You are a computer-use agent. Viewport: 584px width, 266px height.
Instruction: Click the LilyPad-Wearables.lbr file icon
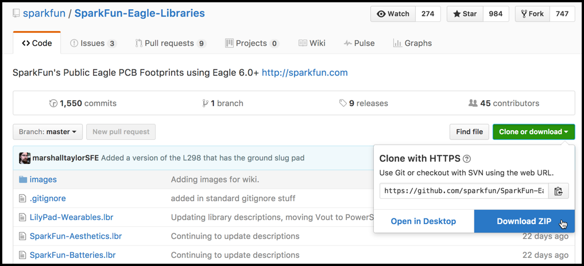click(x=23, y=217)
